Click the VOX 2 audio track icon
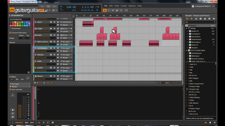This screenshot has height=126, width=225. point(36,22)
